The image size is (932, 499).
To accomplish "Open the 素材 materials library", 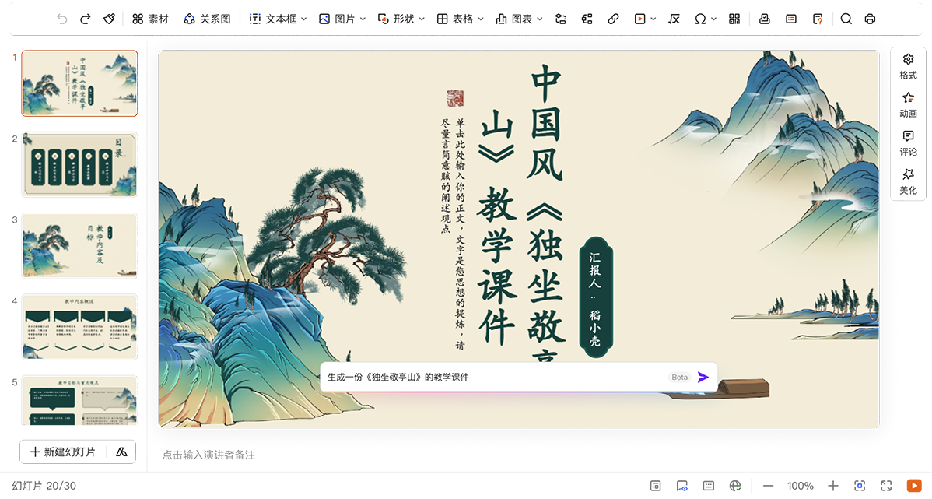I will pos(150,19).
